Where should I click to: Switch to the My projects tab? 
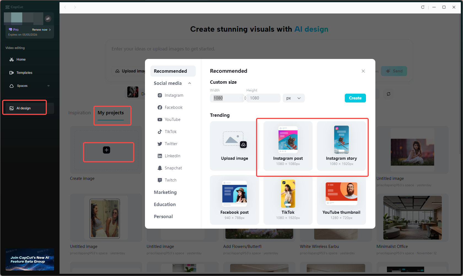click(x=111, y=112)
